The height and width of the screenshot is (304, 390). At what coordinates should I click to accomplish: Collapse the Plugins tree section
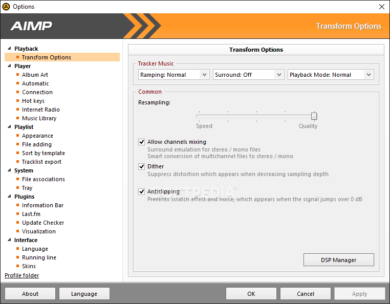pyautogui.click(x=9, y=197)
